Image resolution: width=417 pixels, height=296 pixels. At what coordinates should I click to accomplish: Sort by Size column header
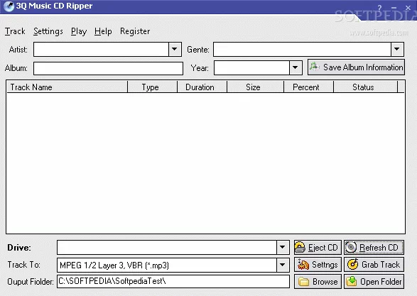pyautogui.click(x=255, y=87)
